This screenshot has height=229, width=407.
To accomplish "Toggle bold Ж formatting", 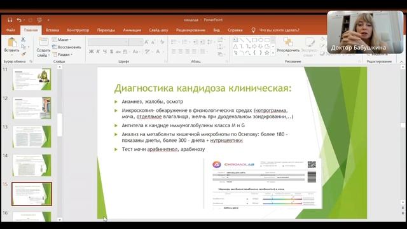I will coord(92,52).
